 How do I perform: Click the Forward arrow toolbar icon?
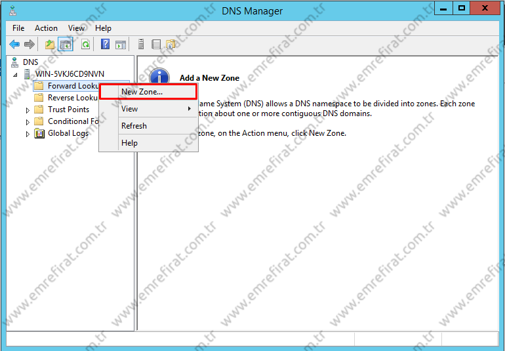click(x=30, y=45)
